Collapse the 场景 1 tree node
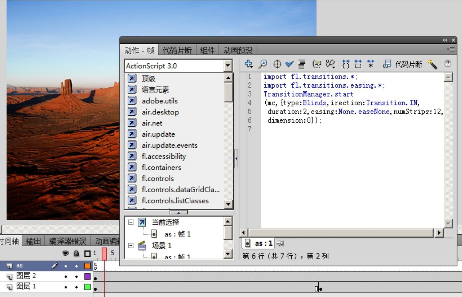 click(x=131, y=245)
